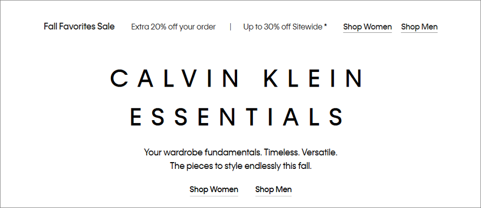Click the word Sitewide in the banner

click(307, 27)
